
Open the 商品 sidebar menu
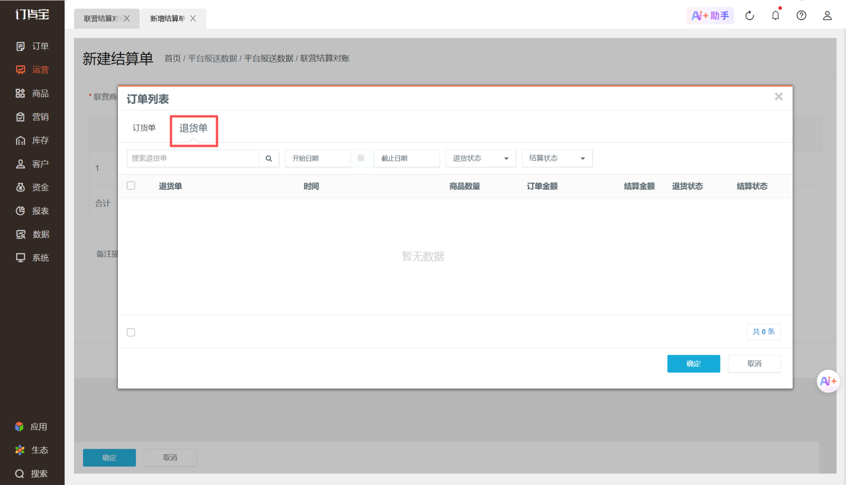(32, 93)
